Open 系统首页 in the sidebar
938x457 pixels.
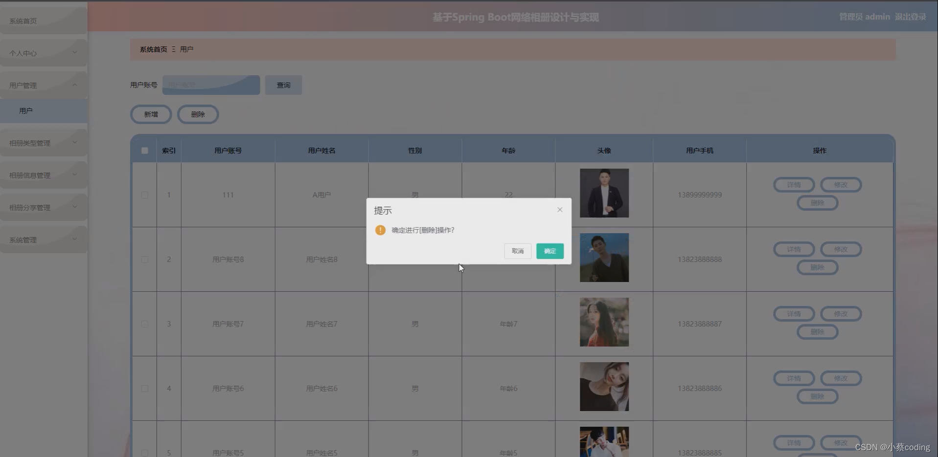[x=44, y=21]
